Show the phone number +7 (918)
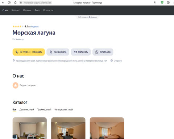174x139 pixels. pyautogui.click(x=29, y=52)
